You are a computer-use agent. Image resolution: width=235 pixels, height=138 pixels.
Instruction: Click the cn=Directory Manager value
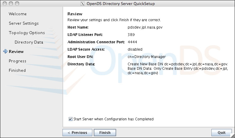click(147, 57)
